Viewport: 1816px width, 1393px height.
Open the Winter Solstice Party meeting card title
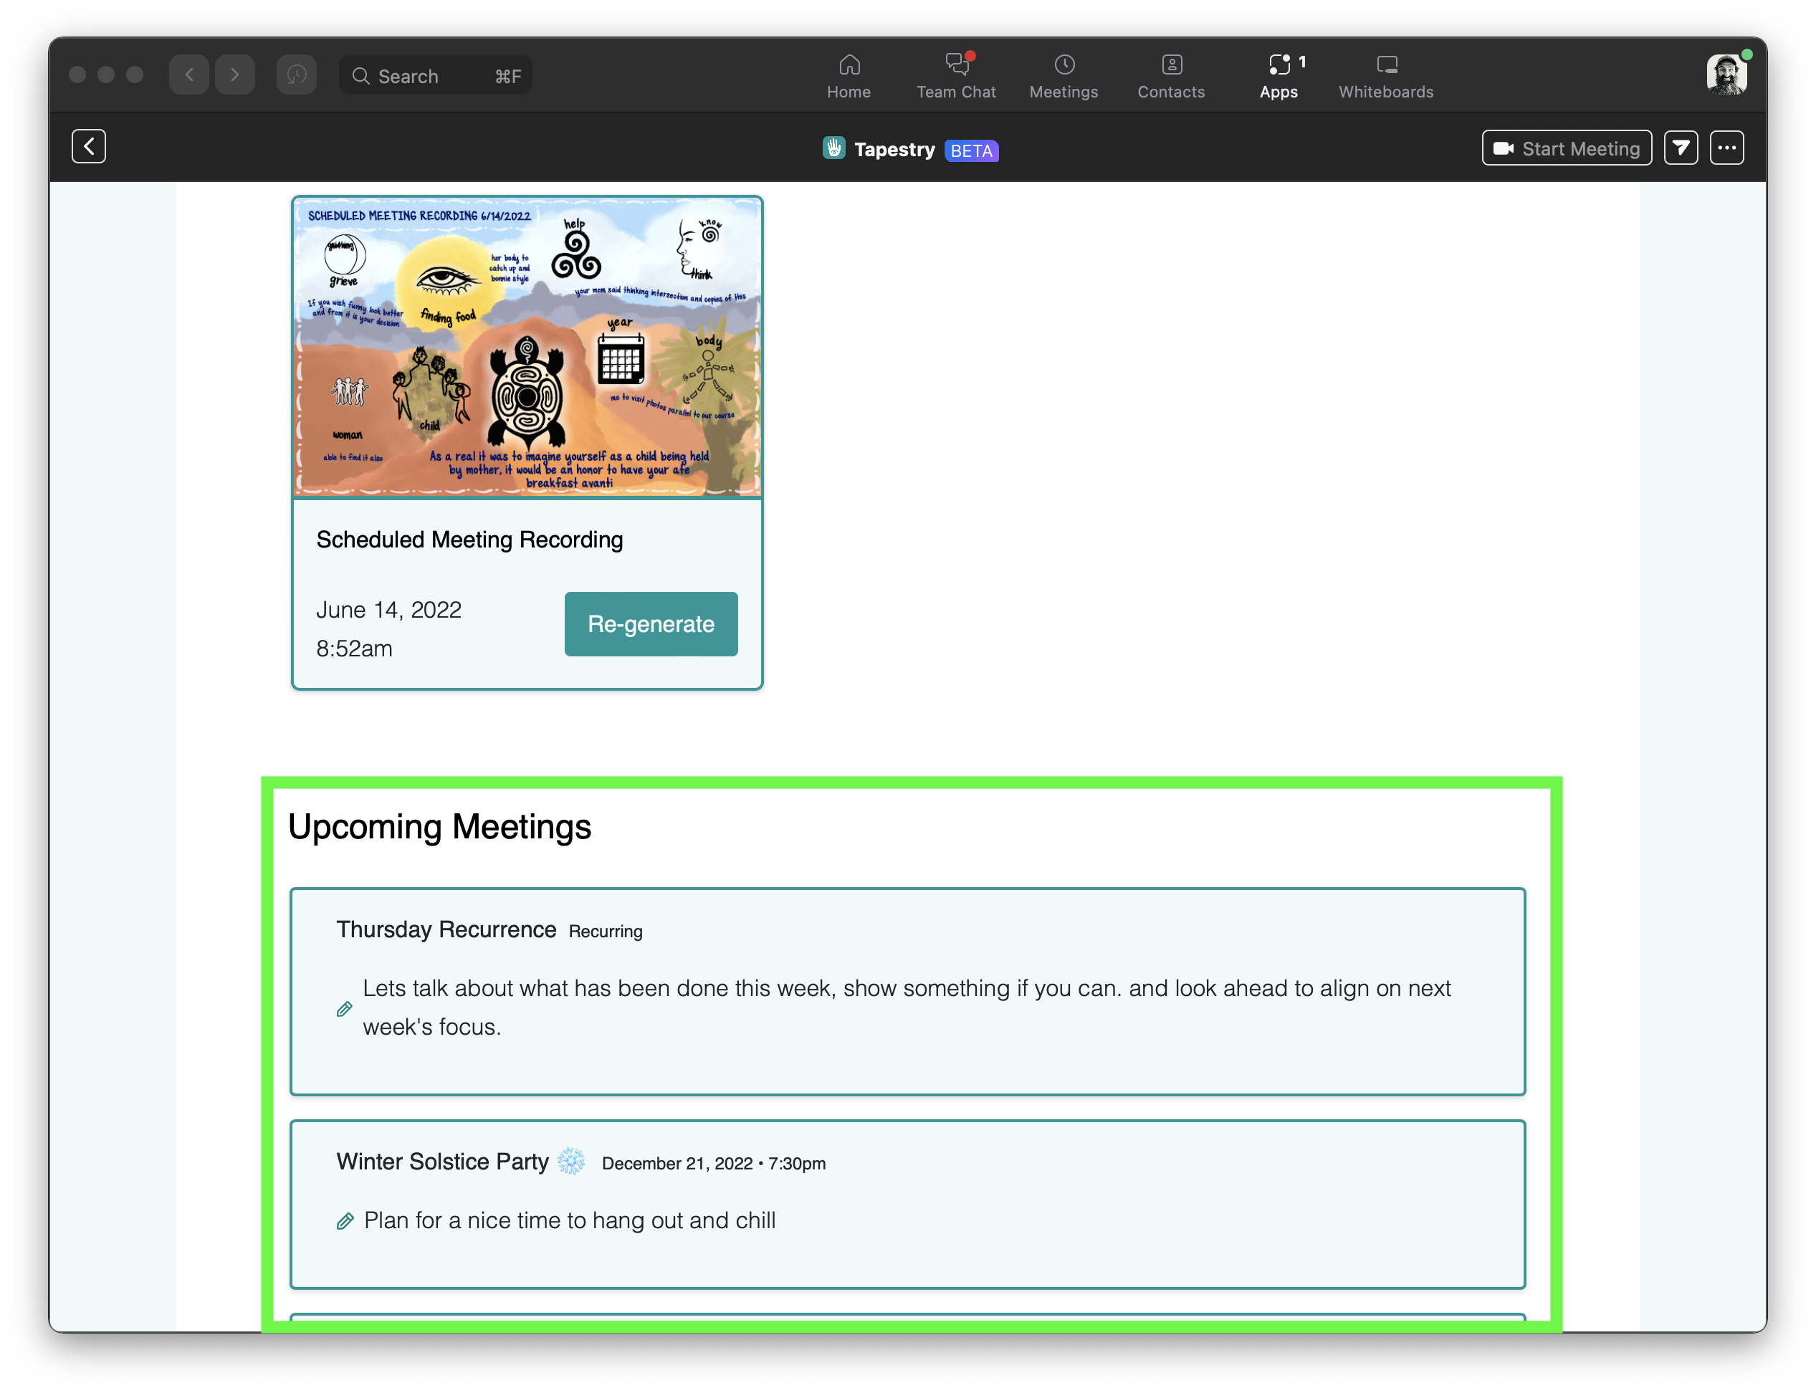442,1162
